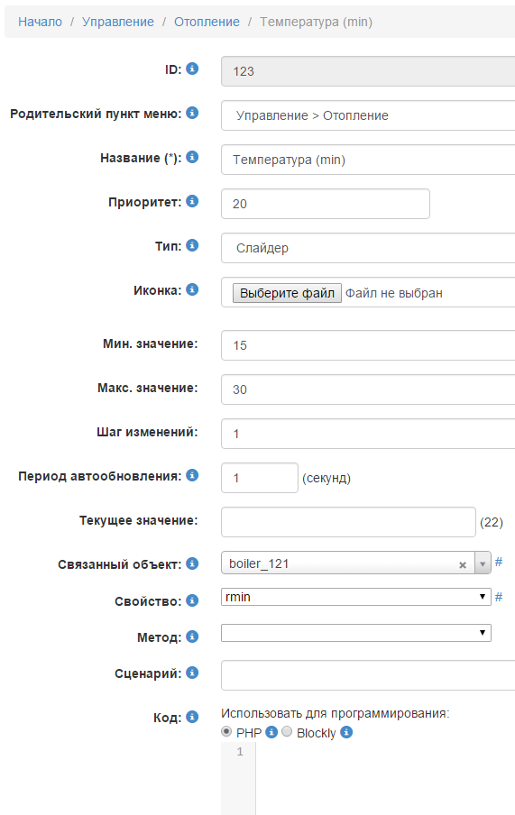Click info icon beside Период автообновления
Image resolution: width=515 pixels, height=815 pixels.
192,475
